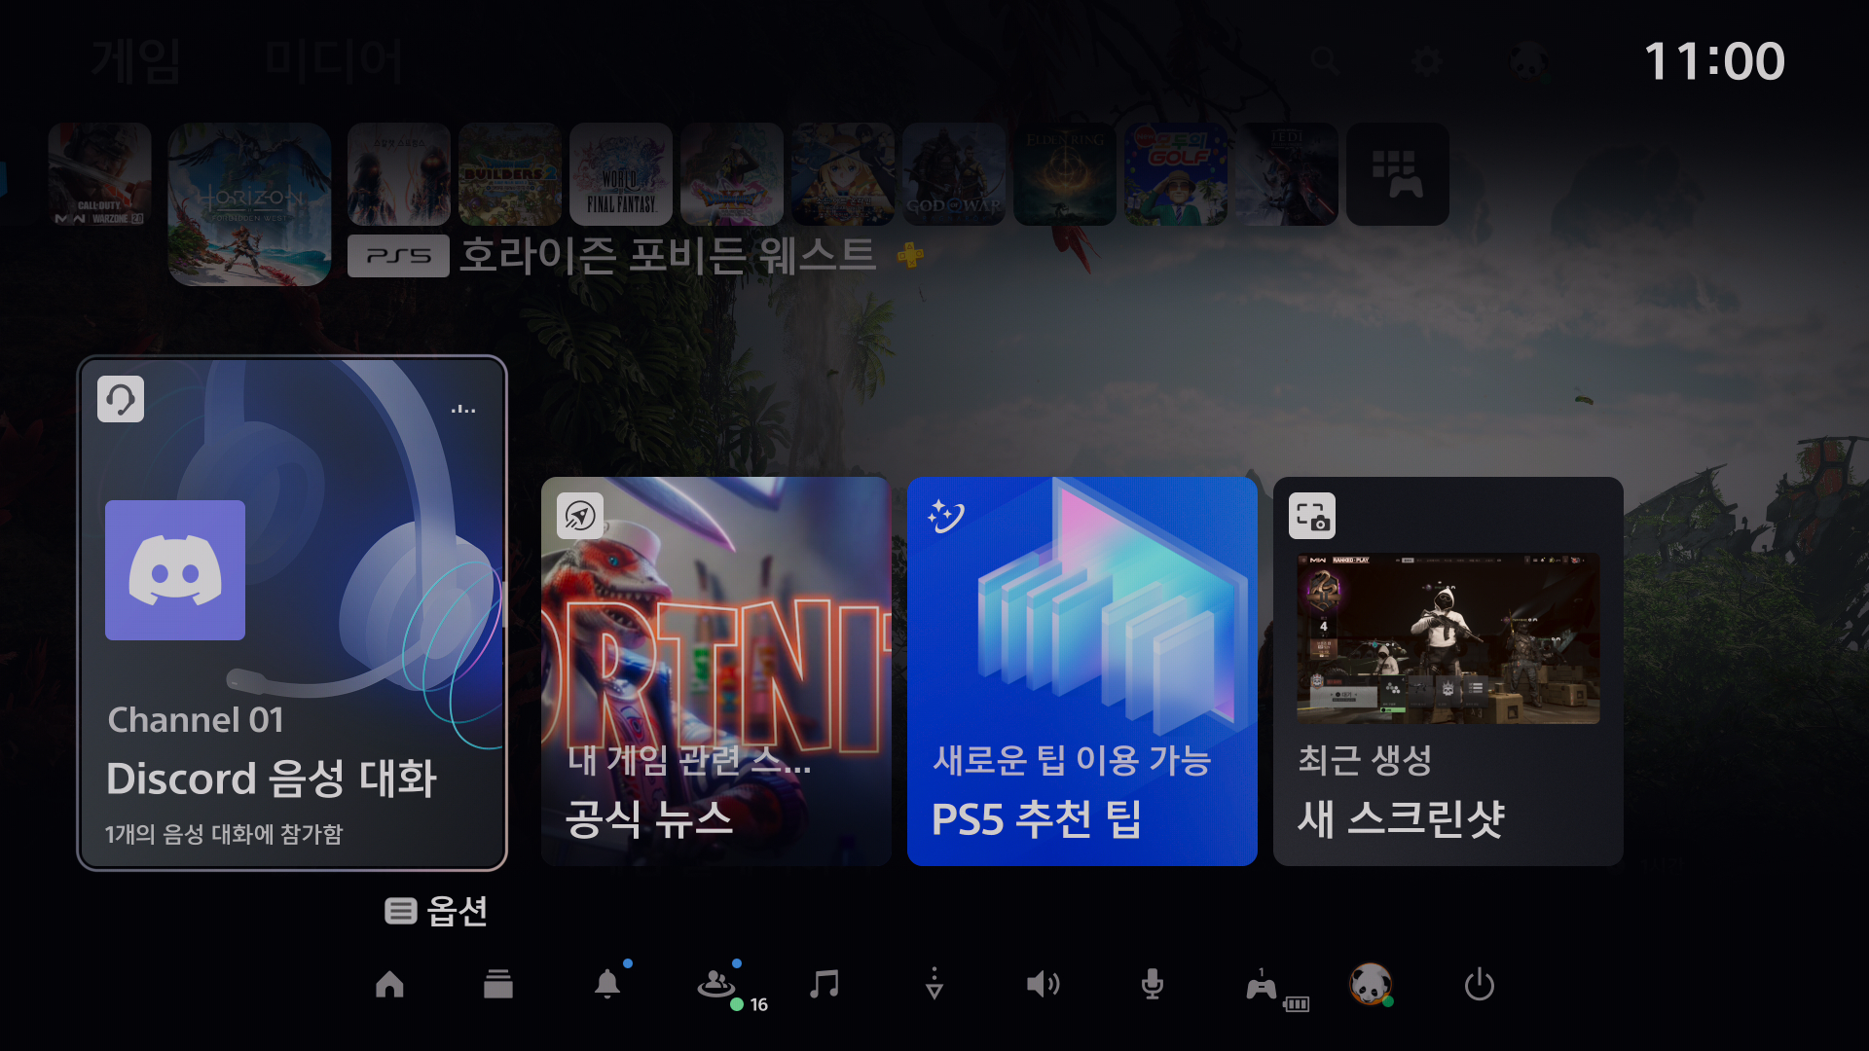Viewport: 1869px width, 1051px height.
Task: Open the PS5 추천 팁 card
Action: (x=1082, y=671)
